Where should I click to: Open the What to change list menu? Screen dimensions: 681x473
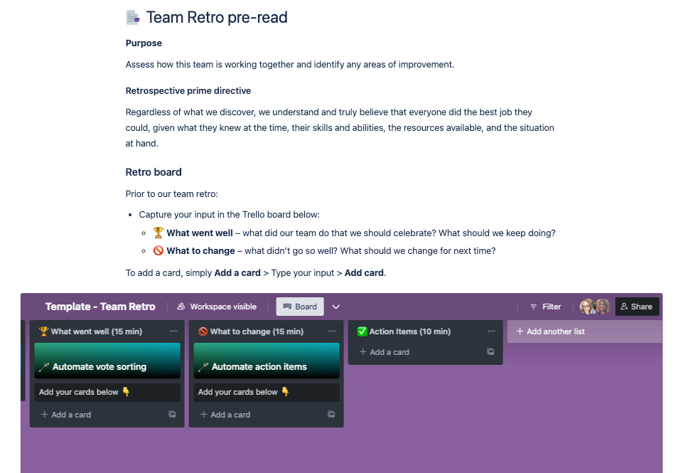coord(332,331)
